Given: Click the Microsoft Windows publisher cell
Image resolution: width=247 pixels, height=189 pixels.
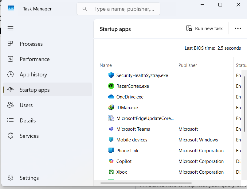Looking at the screenshot, I should (x=198, y=140).
